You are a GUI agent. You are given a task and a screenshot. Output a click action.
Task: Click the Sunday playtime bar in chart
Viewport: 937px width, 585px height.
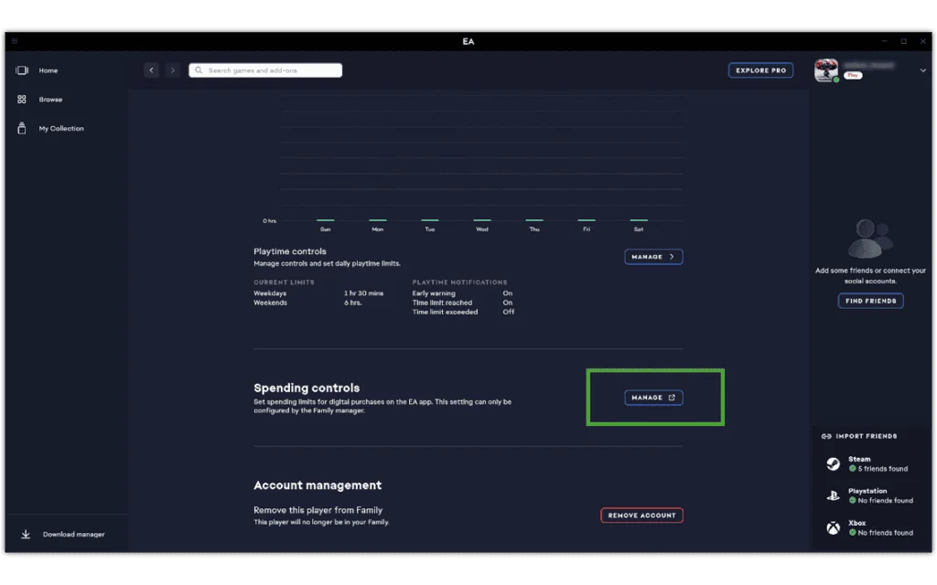[x=325, y=220]
